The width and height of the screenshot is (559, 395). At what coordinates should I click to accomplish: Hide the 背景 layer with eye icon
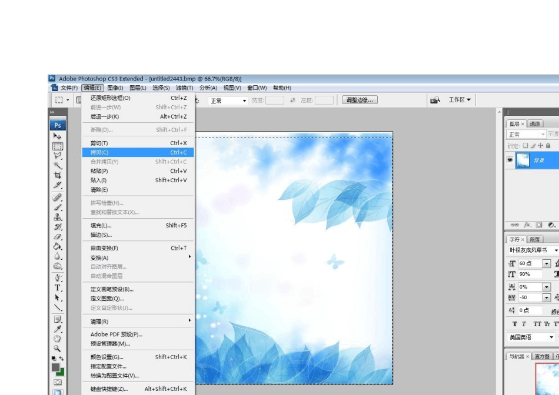click(x=510, y=160)
